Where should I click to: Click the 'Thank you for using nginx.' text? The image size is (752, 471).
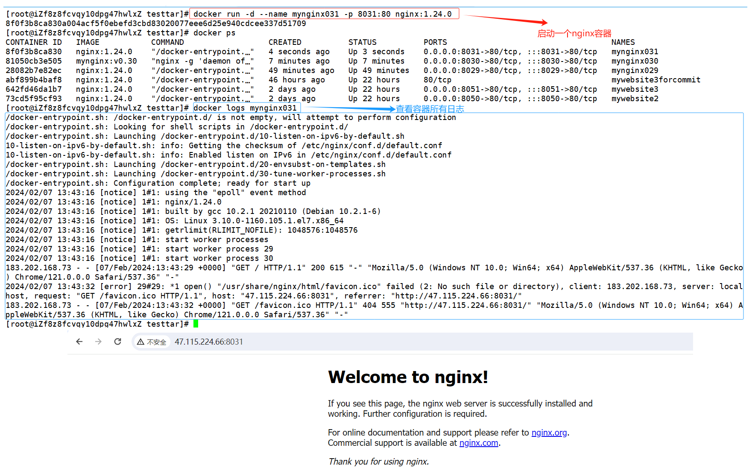[378, 462]
